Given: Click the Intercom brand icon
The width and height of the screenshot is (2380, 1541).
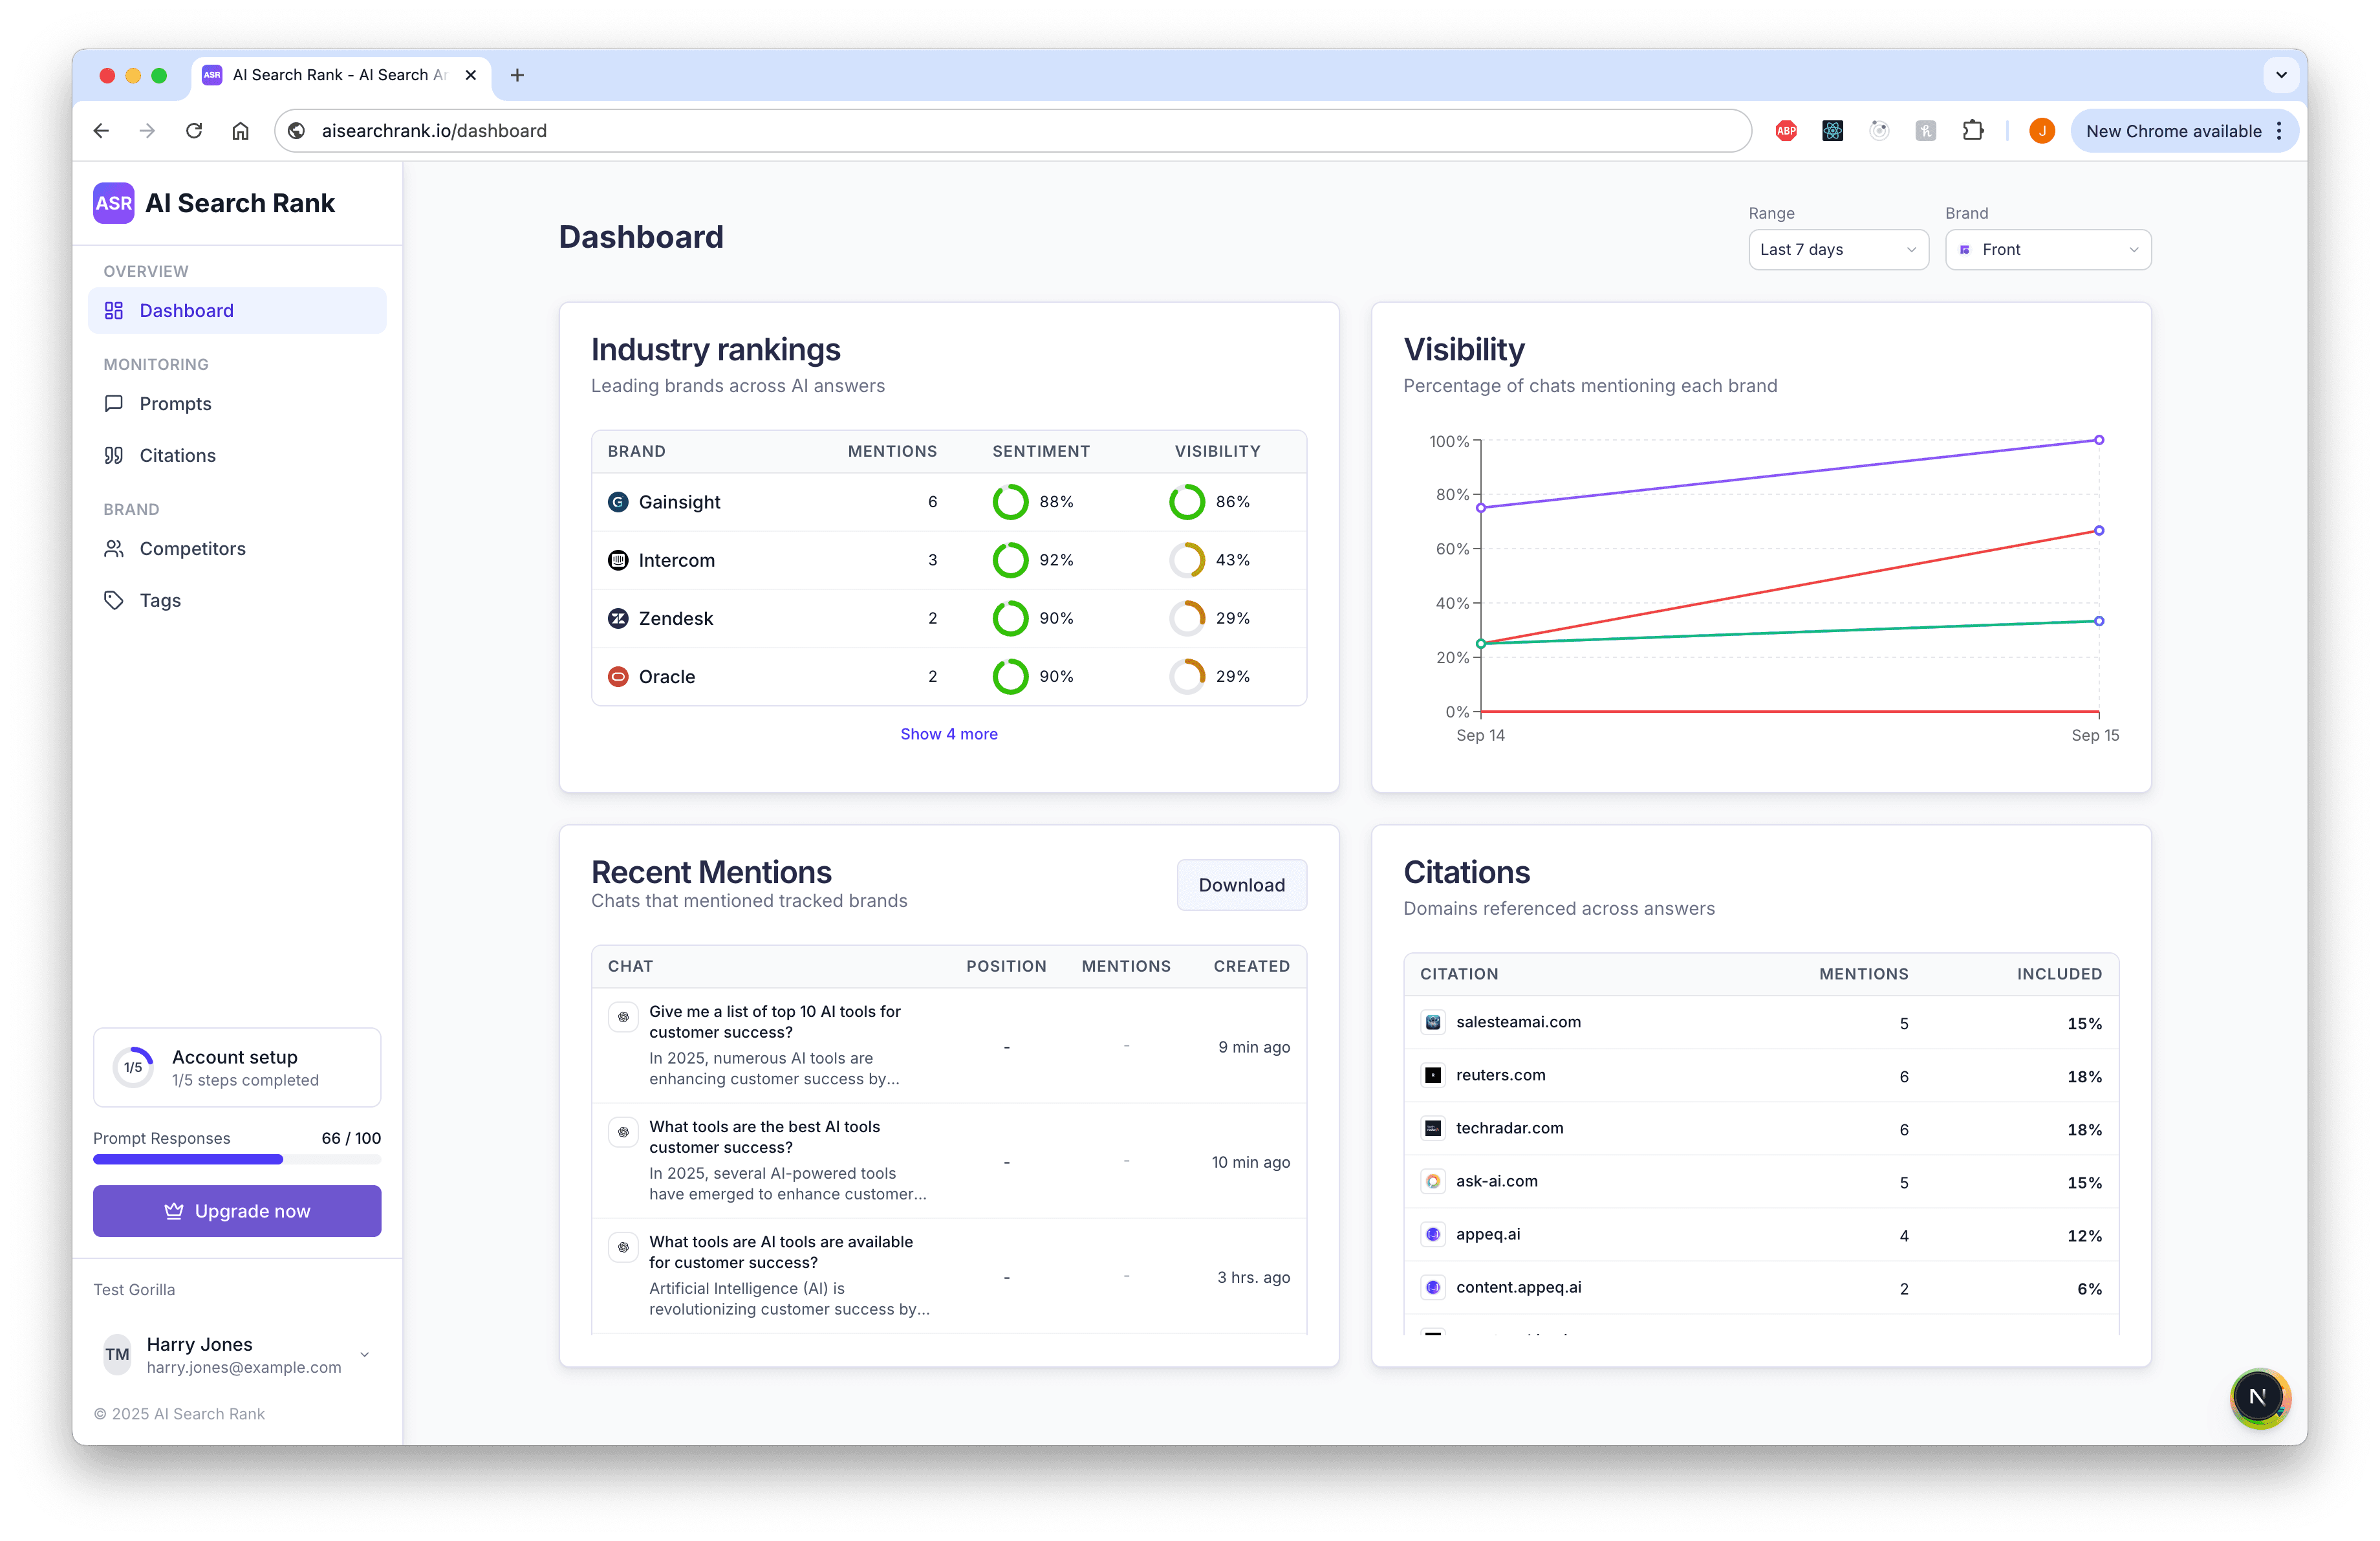Looking at the screenshot, I should (x=618, y=560).
